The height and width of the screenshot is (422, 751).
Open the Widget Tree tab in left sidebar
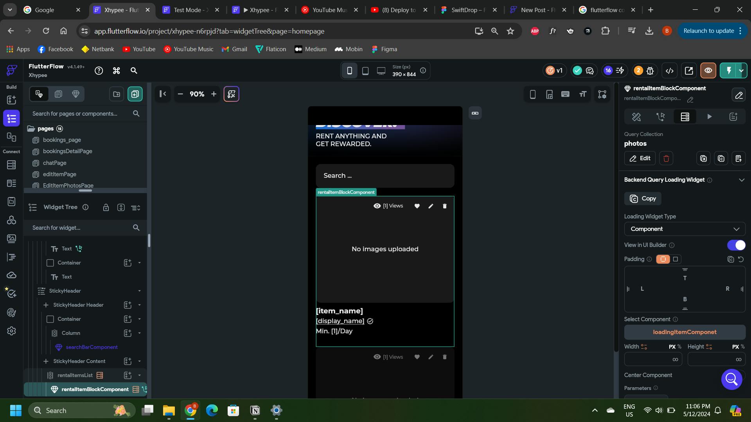[11, 118]
